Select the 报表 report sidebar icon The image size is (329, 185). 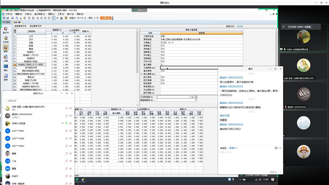pos(6,77)
